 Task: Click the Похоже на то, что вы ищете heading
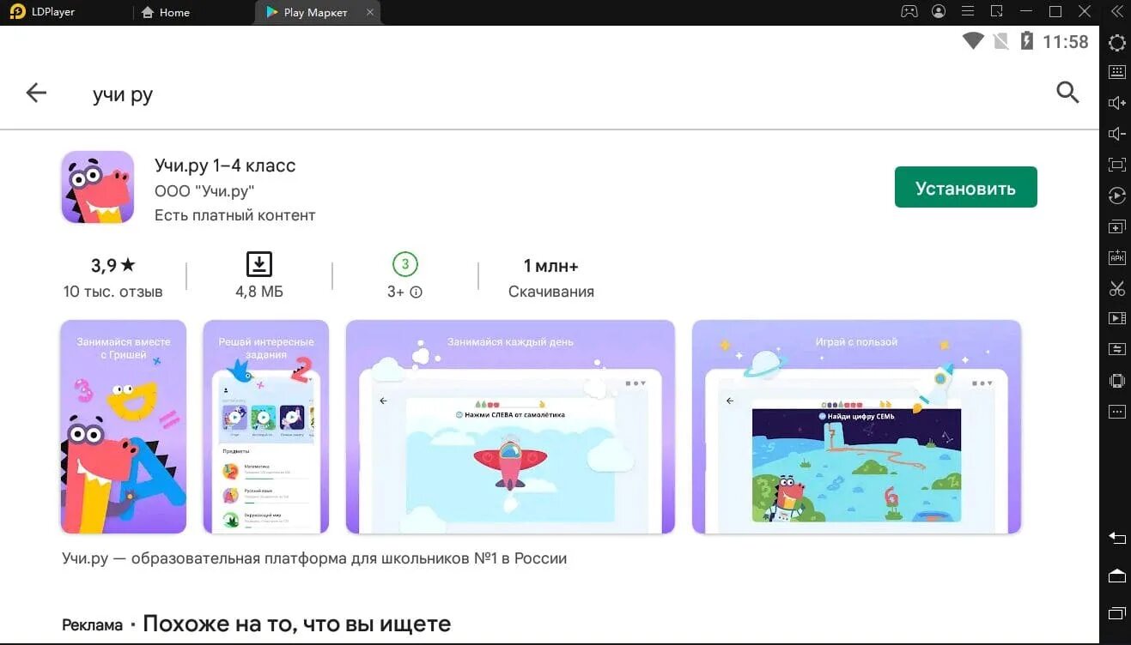pos(296,624)
